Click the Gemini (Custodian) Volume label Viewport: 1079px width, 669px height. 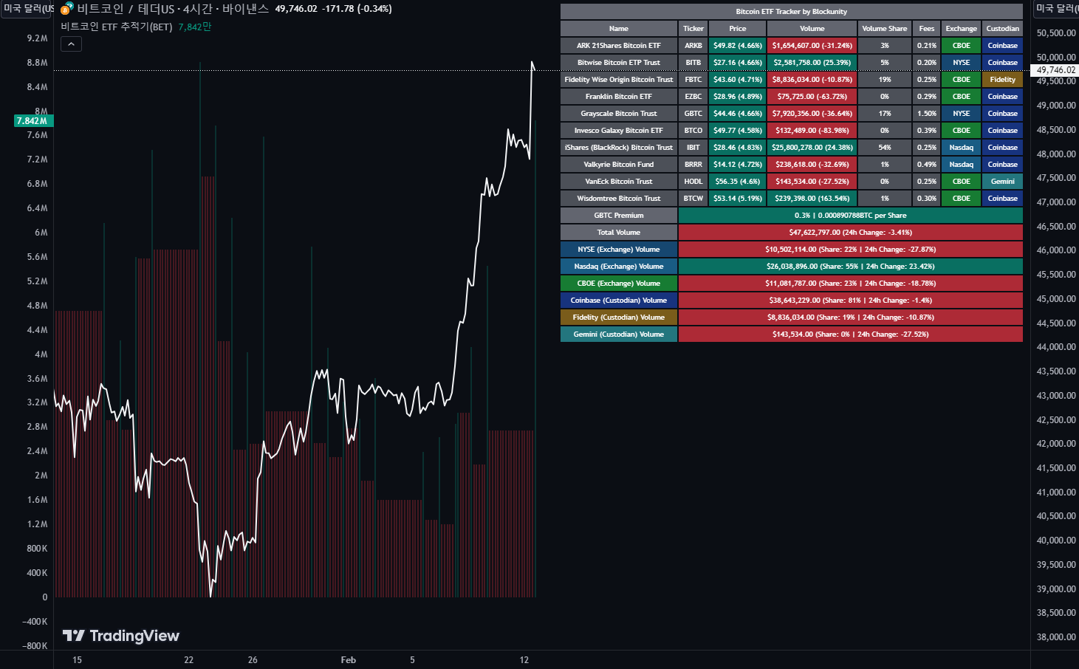tap(619, 334)
